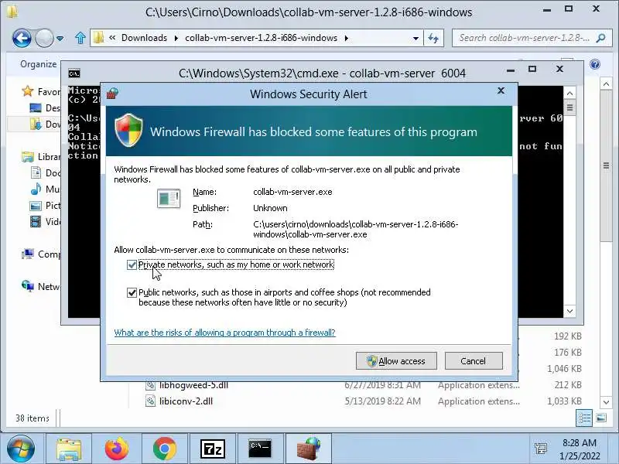Select Pictures library in navigation pane

click(x=45, y=205)
